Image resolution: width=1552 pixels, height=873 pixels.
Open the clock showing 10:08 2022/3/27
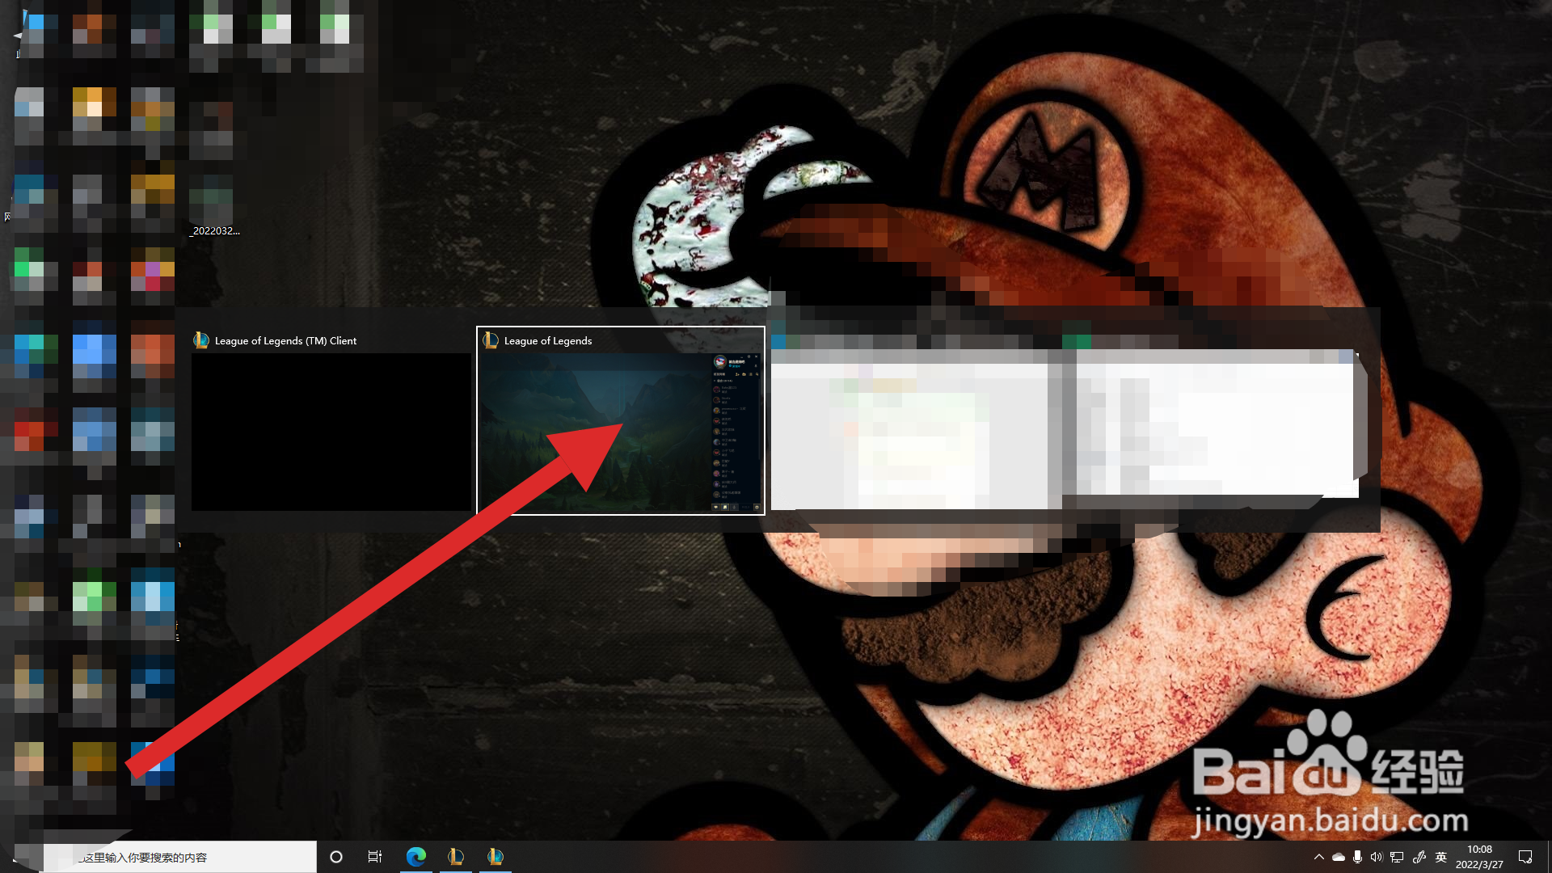click(1479, 857)
